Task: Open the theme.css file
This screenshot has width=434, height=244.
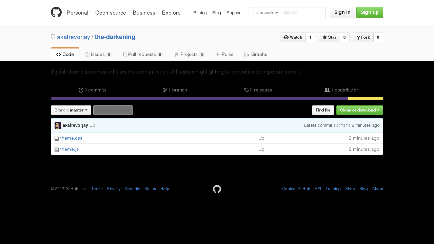Action: [71, 138]
